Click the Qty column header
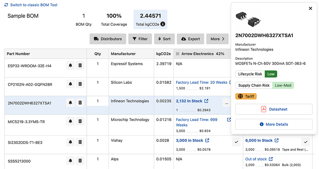This screenshot has width=319, height=169. point(98,54)
